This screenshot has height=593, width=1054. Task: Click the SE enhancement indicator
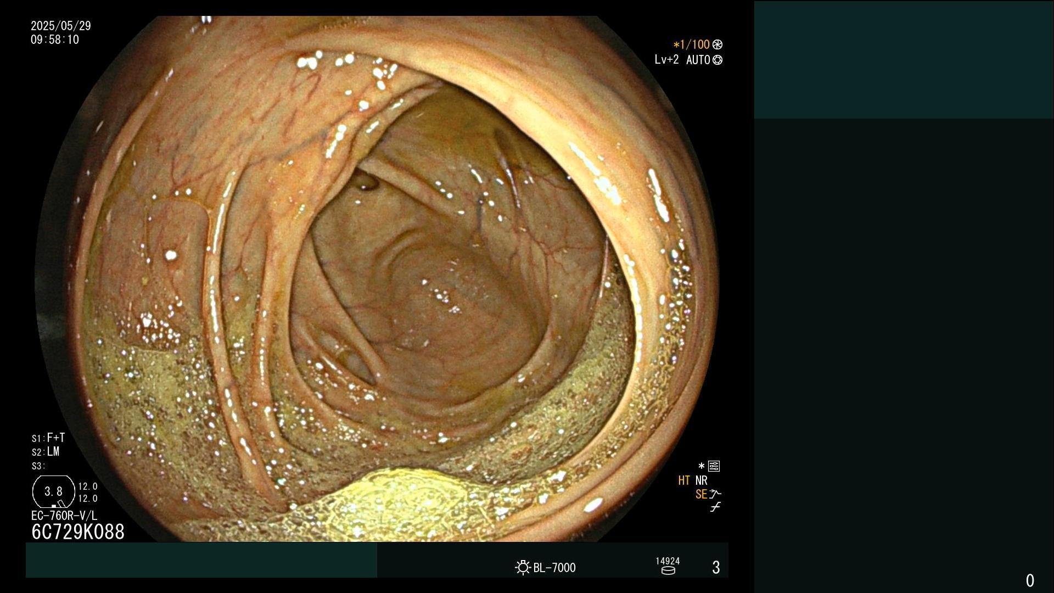click(701, 494)
